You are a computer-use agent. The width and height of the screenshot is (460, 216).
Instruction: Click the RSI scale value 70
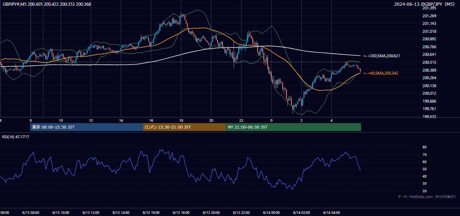click(424, 154)
